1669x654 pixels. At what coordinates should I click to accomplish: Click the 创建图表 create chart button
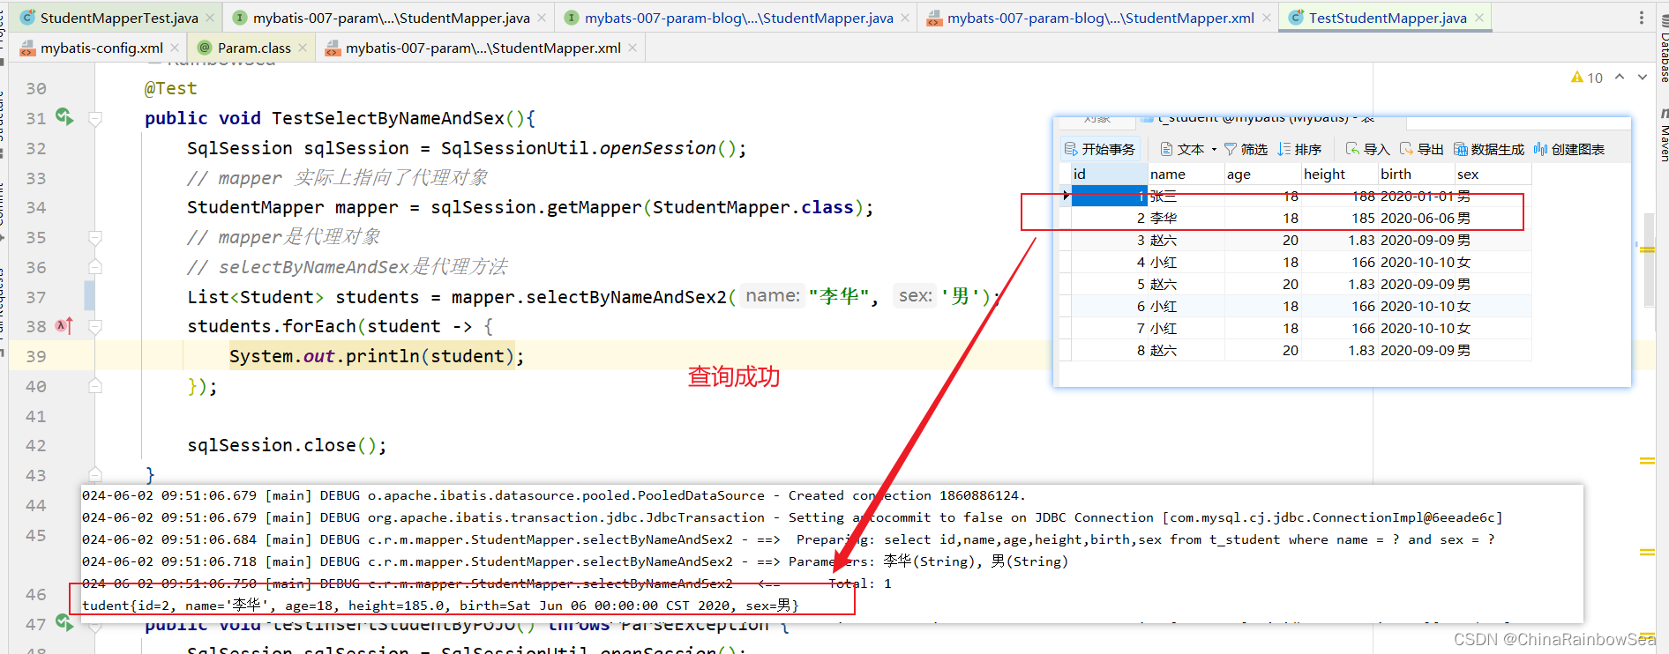[1569, 149]
